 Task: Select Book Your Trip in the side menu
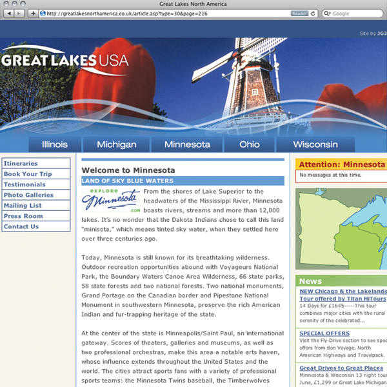36,174
